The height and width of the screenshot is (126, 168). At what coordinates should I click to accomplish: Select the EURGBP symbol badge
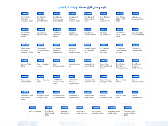pos(88,92)
